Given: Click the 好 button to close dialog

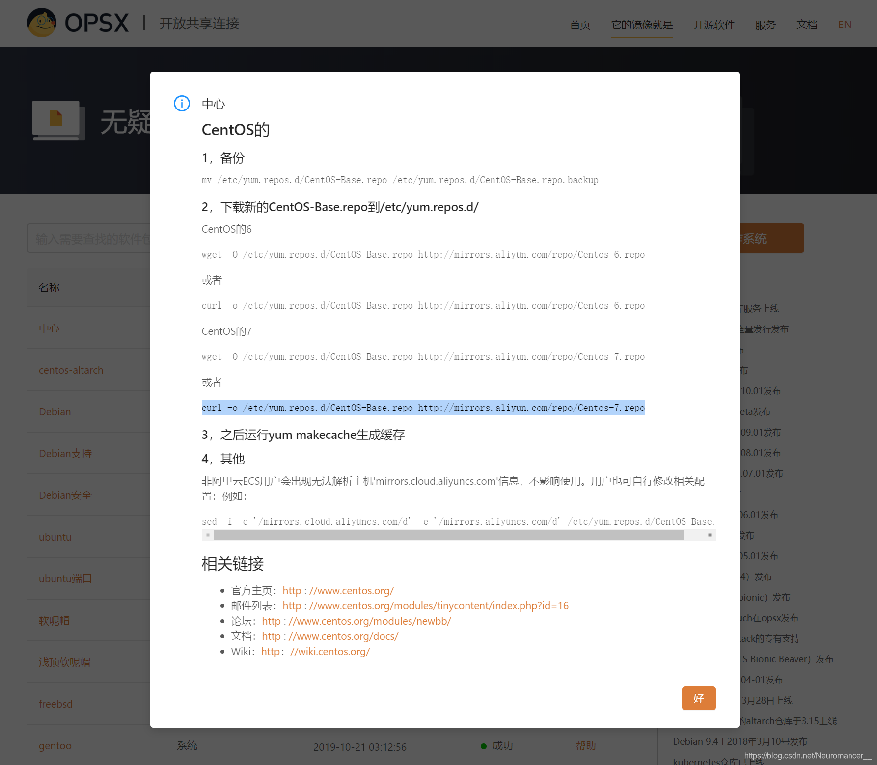Looking at the screenshot, I should 699,698.
